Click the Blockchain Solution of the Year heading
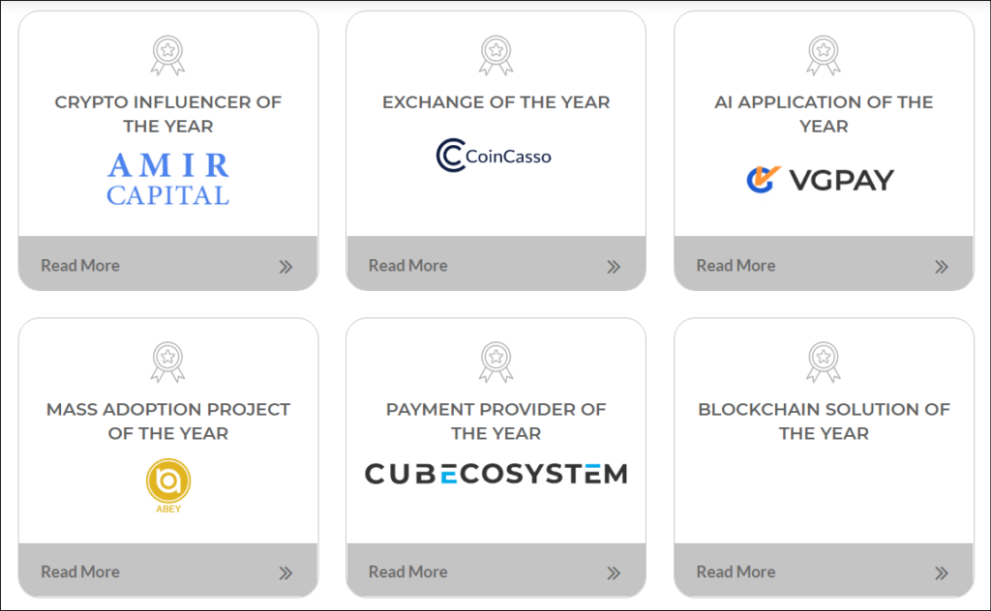The image size is (991, 611). 824,421
